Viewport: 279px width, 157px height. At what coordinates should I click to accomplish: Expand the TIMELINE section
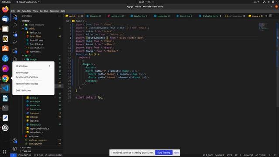pos(27,151)
